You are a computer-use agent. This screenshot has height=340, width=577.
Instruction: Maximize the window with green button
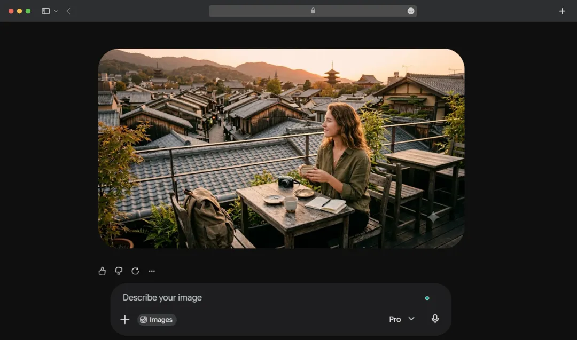(x=28, y=11)
